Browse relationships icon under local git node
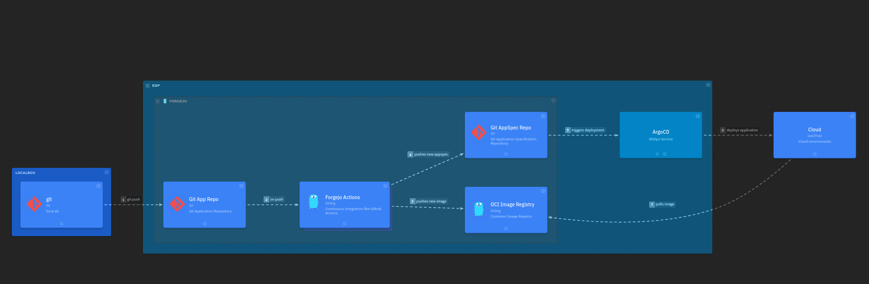 62,224
